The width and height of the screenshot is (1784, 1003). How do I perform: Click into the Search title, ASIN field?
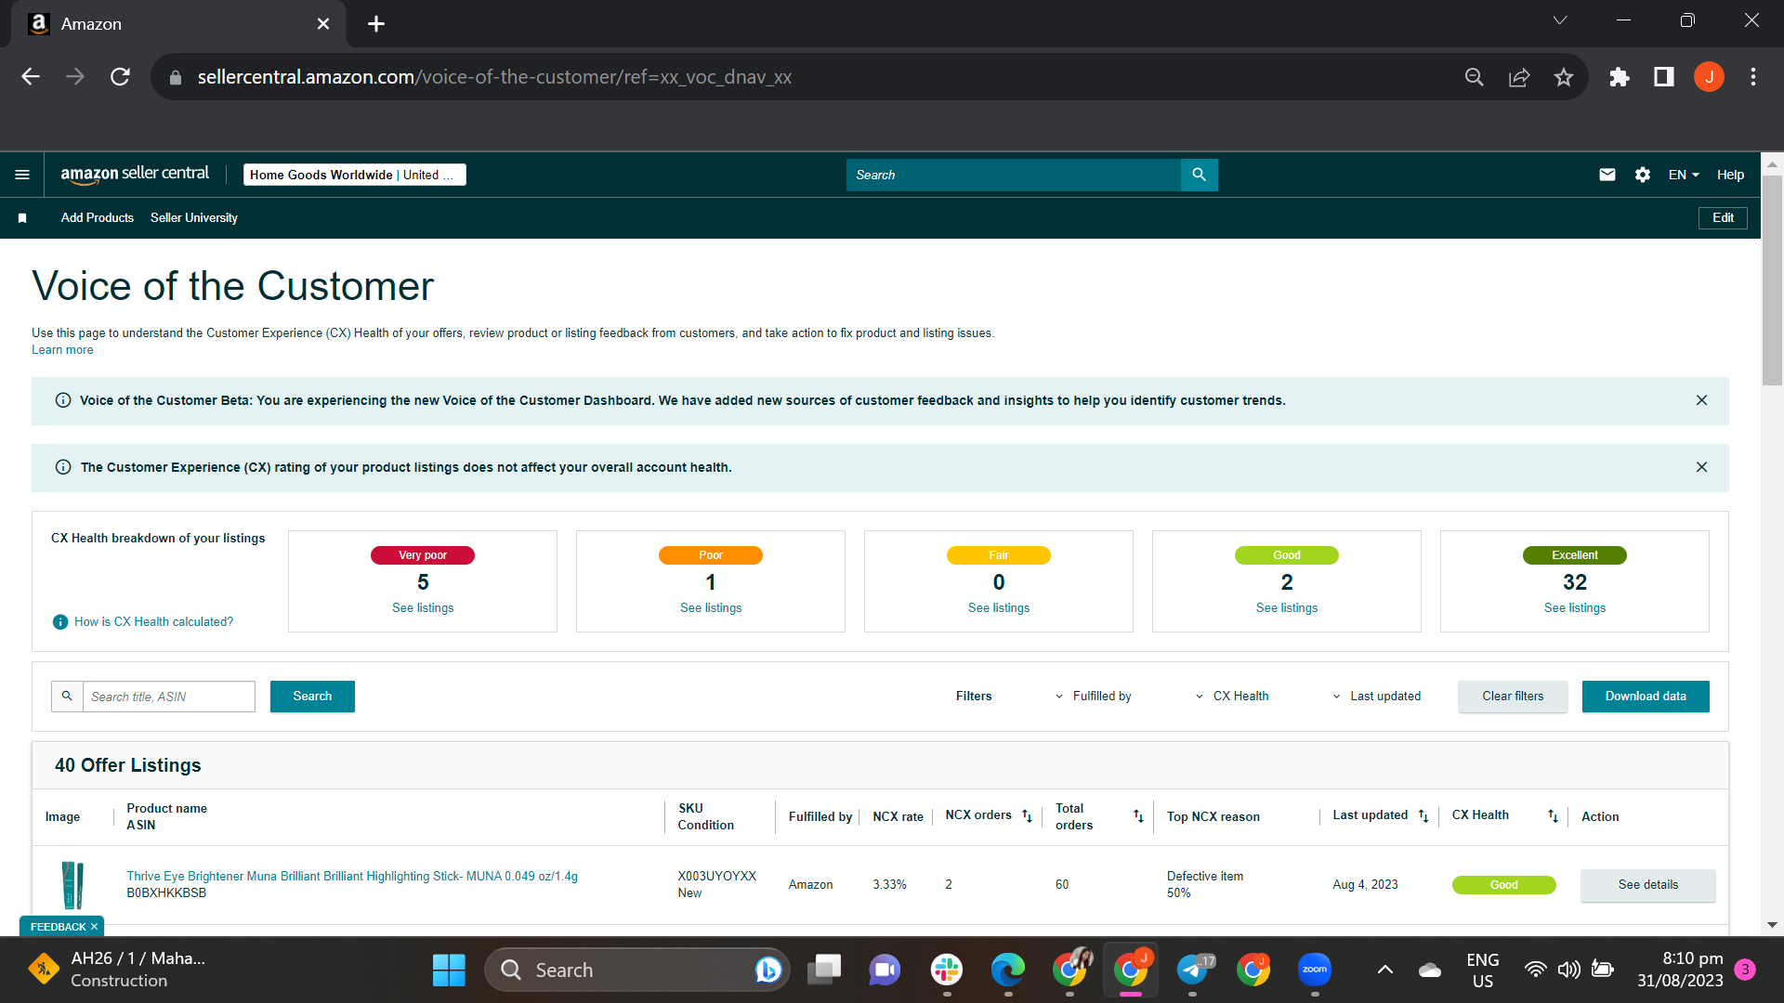tap(169, 697)
